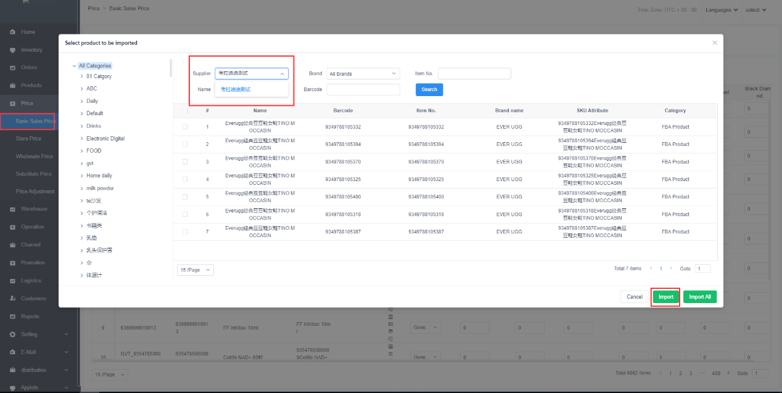Select the FOOD category in tree
The height and width of the screenshot is (393, 782).
point(94,150)
